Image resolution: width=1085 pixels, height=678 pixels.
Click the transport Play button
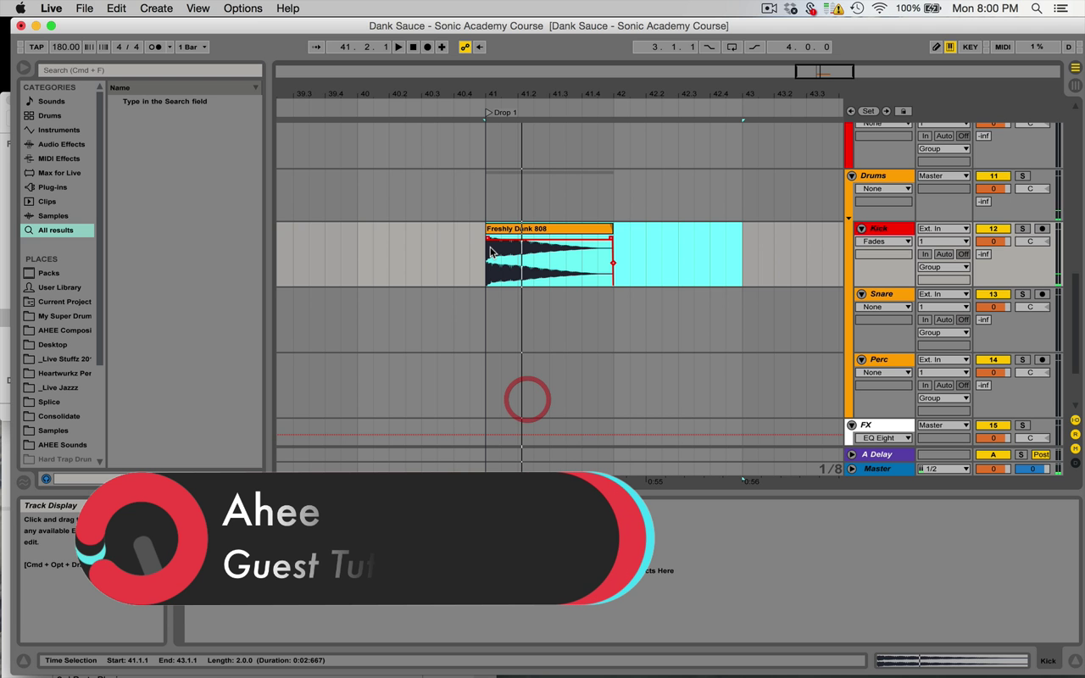398,47
